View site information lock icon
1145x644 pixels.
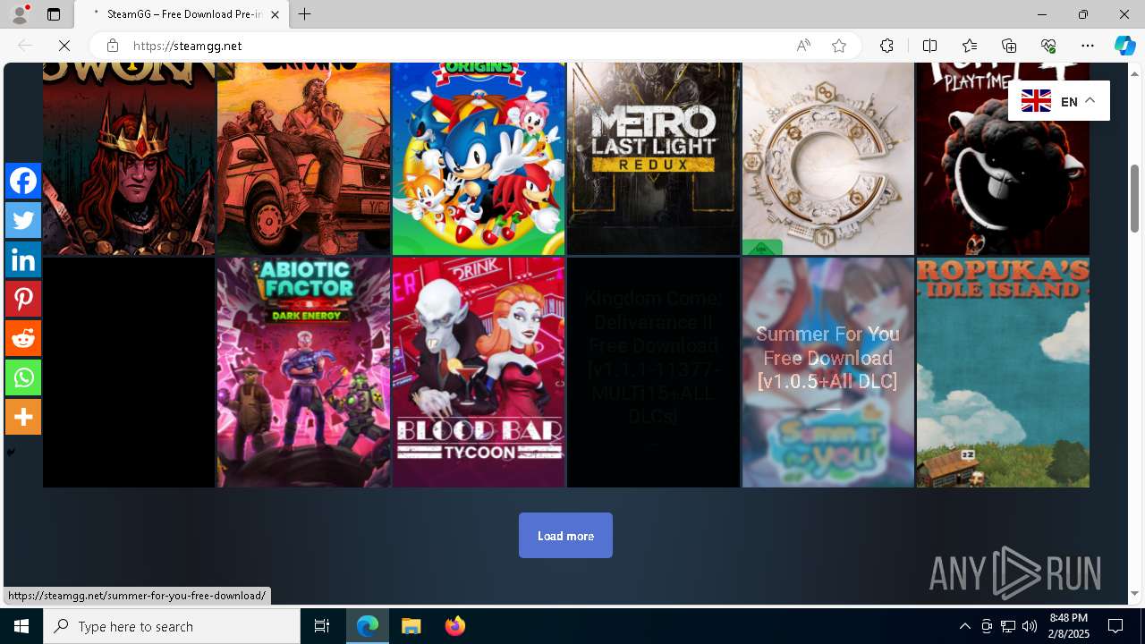pyautogui.click(x=112, y=46)
